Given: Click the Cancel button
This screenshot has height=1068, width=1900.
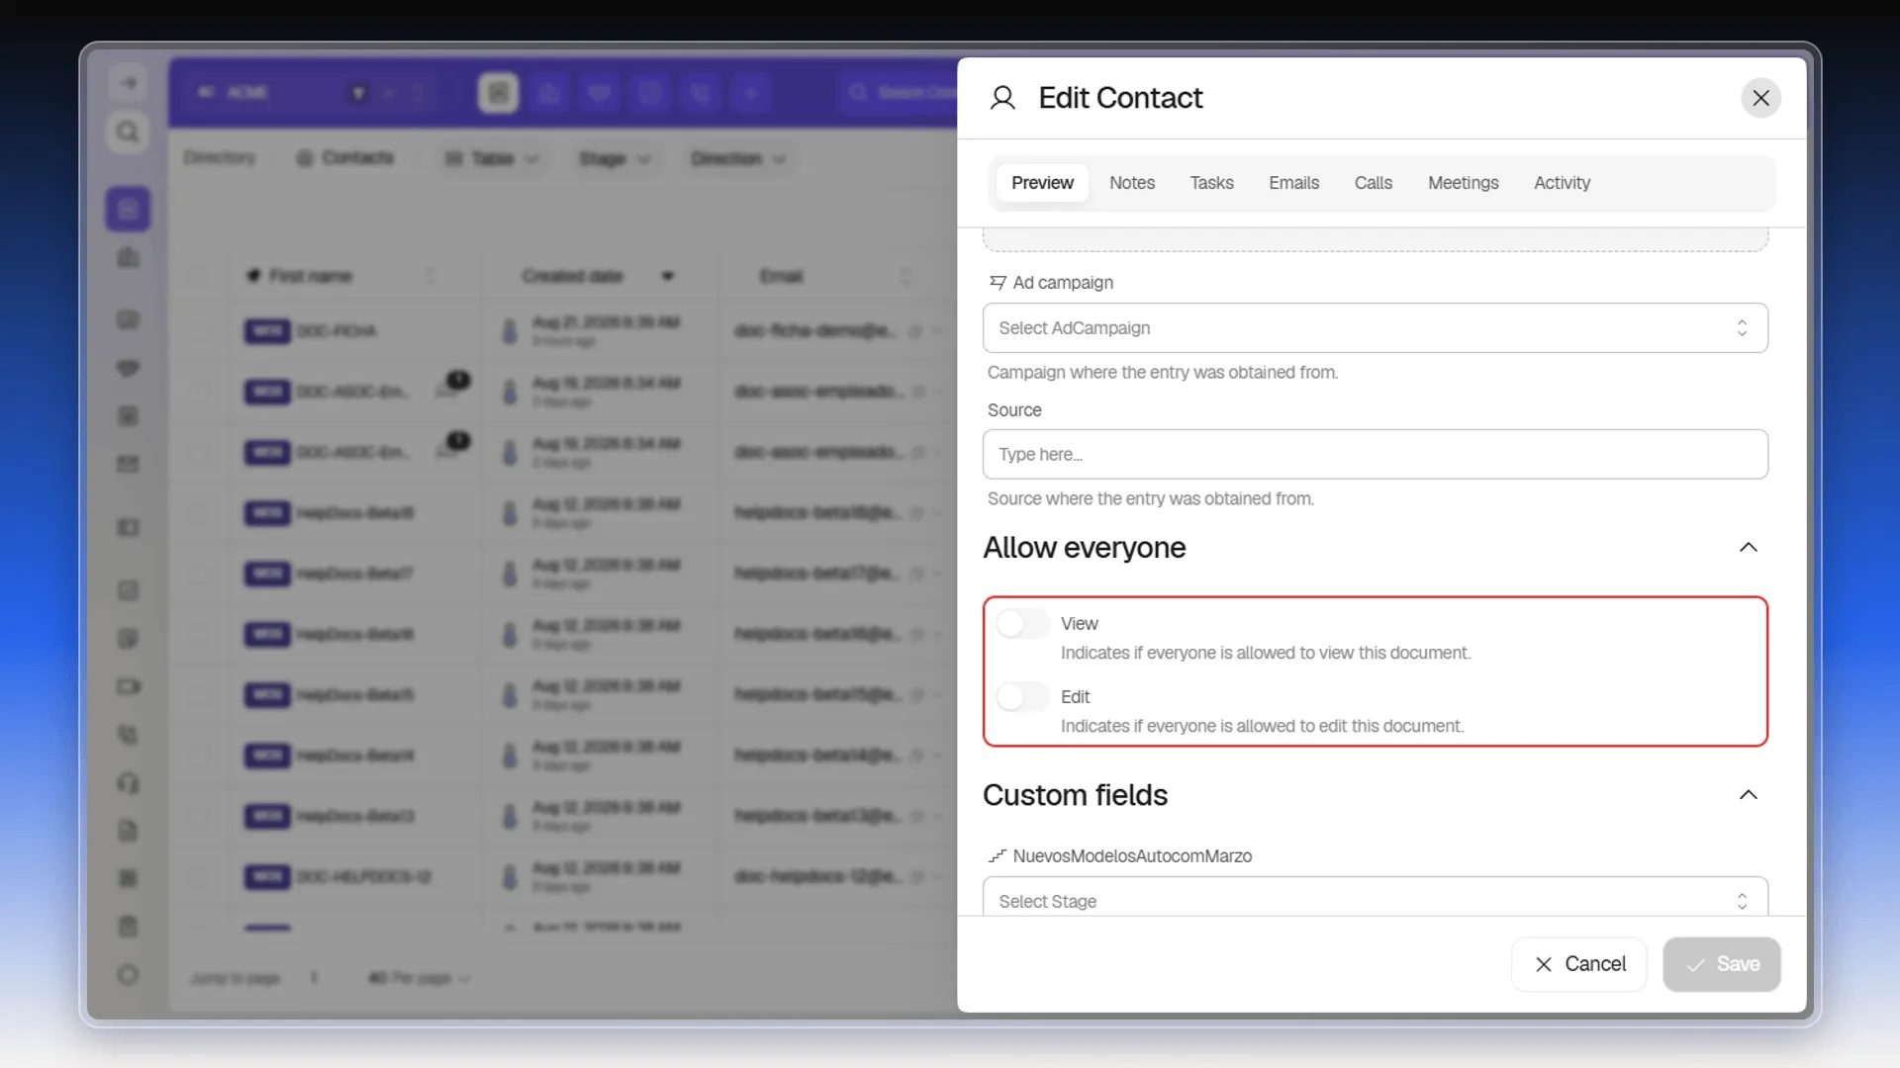Looking at the screenshot, I should point(1578,964).
